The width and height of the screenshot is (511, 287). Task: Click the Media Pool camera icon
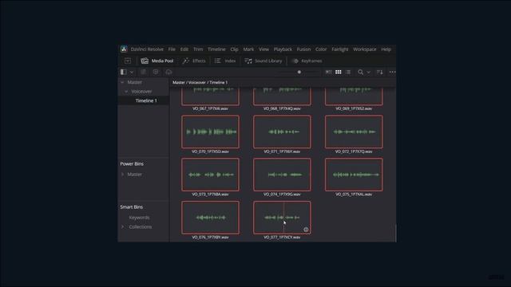pyautogui.click(x=145, y=61)
